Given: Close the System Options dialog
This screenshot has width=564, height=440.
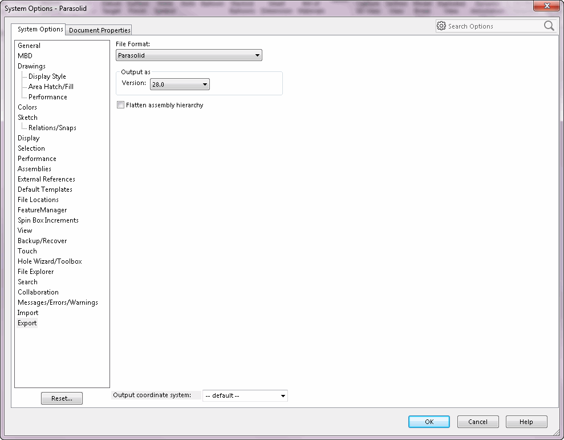Looking at the screenshot, I should (547, 6).
